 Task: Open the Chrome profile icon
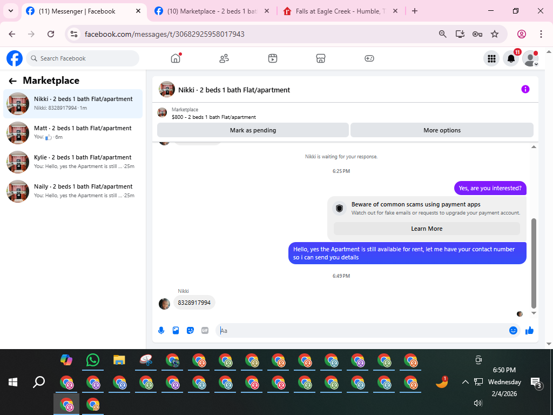[x=522, y=34]
